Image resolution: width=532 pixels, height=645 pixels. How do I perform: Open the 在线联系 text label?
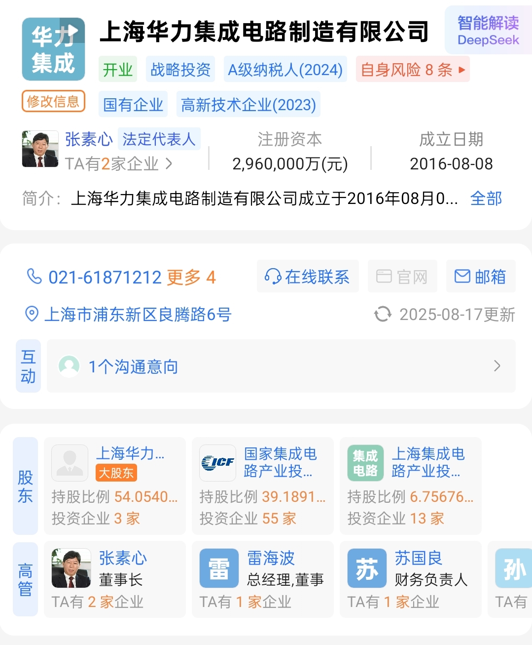(317, 277)
